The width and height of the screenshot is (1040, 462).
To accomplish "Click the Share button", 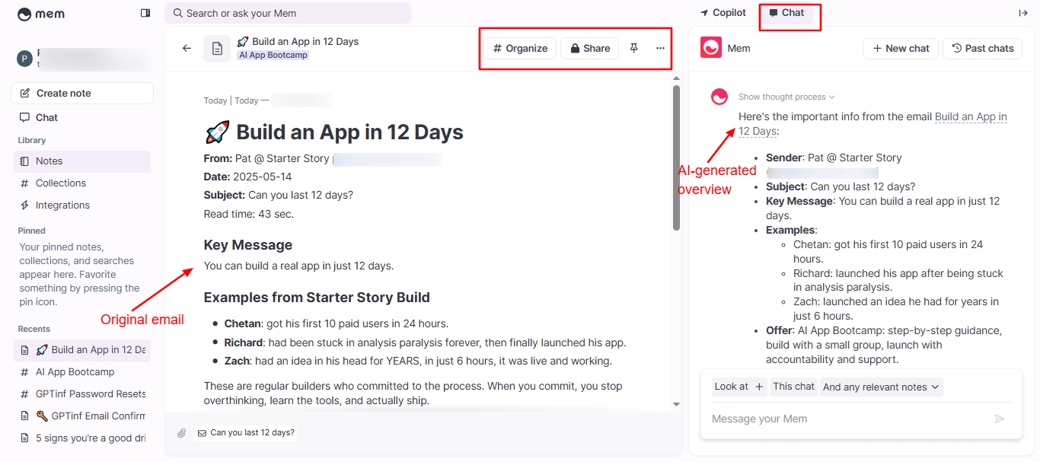I will point(590,48).
